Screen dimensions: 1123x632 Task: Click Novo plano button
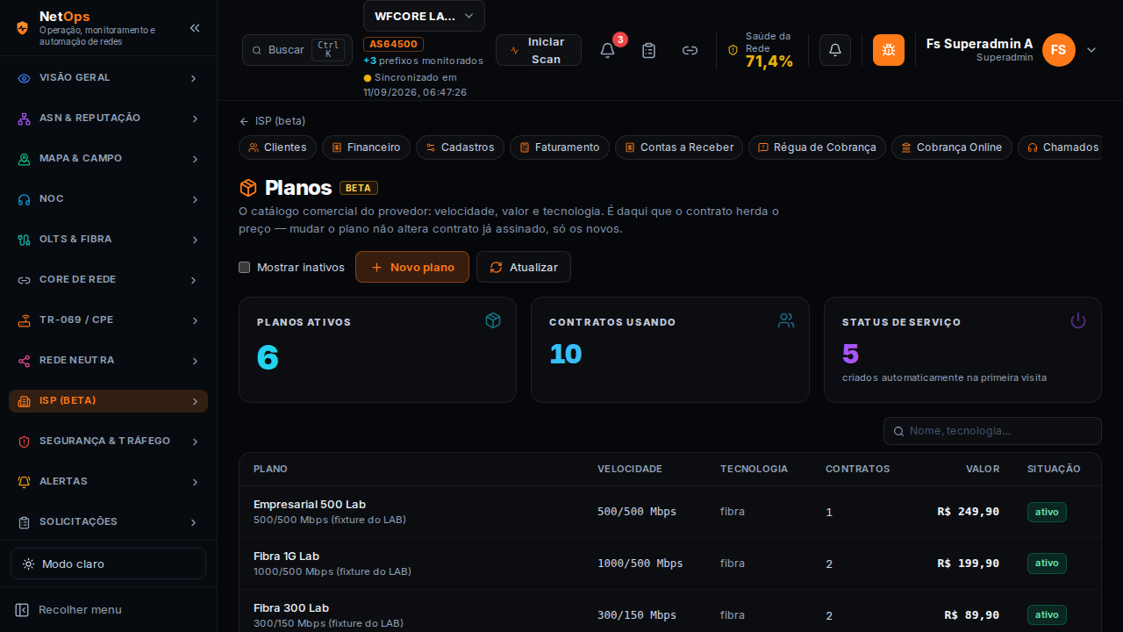[x=412, y=267]
